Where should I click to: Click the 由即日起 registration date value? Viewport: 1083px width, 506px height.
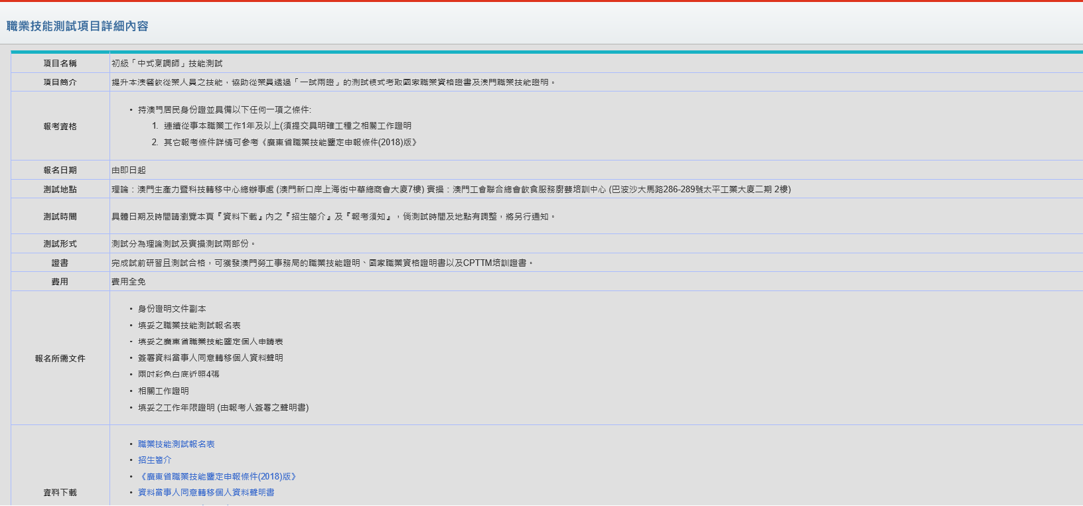pos(129,170)
